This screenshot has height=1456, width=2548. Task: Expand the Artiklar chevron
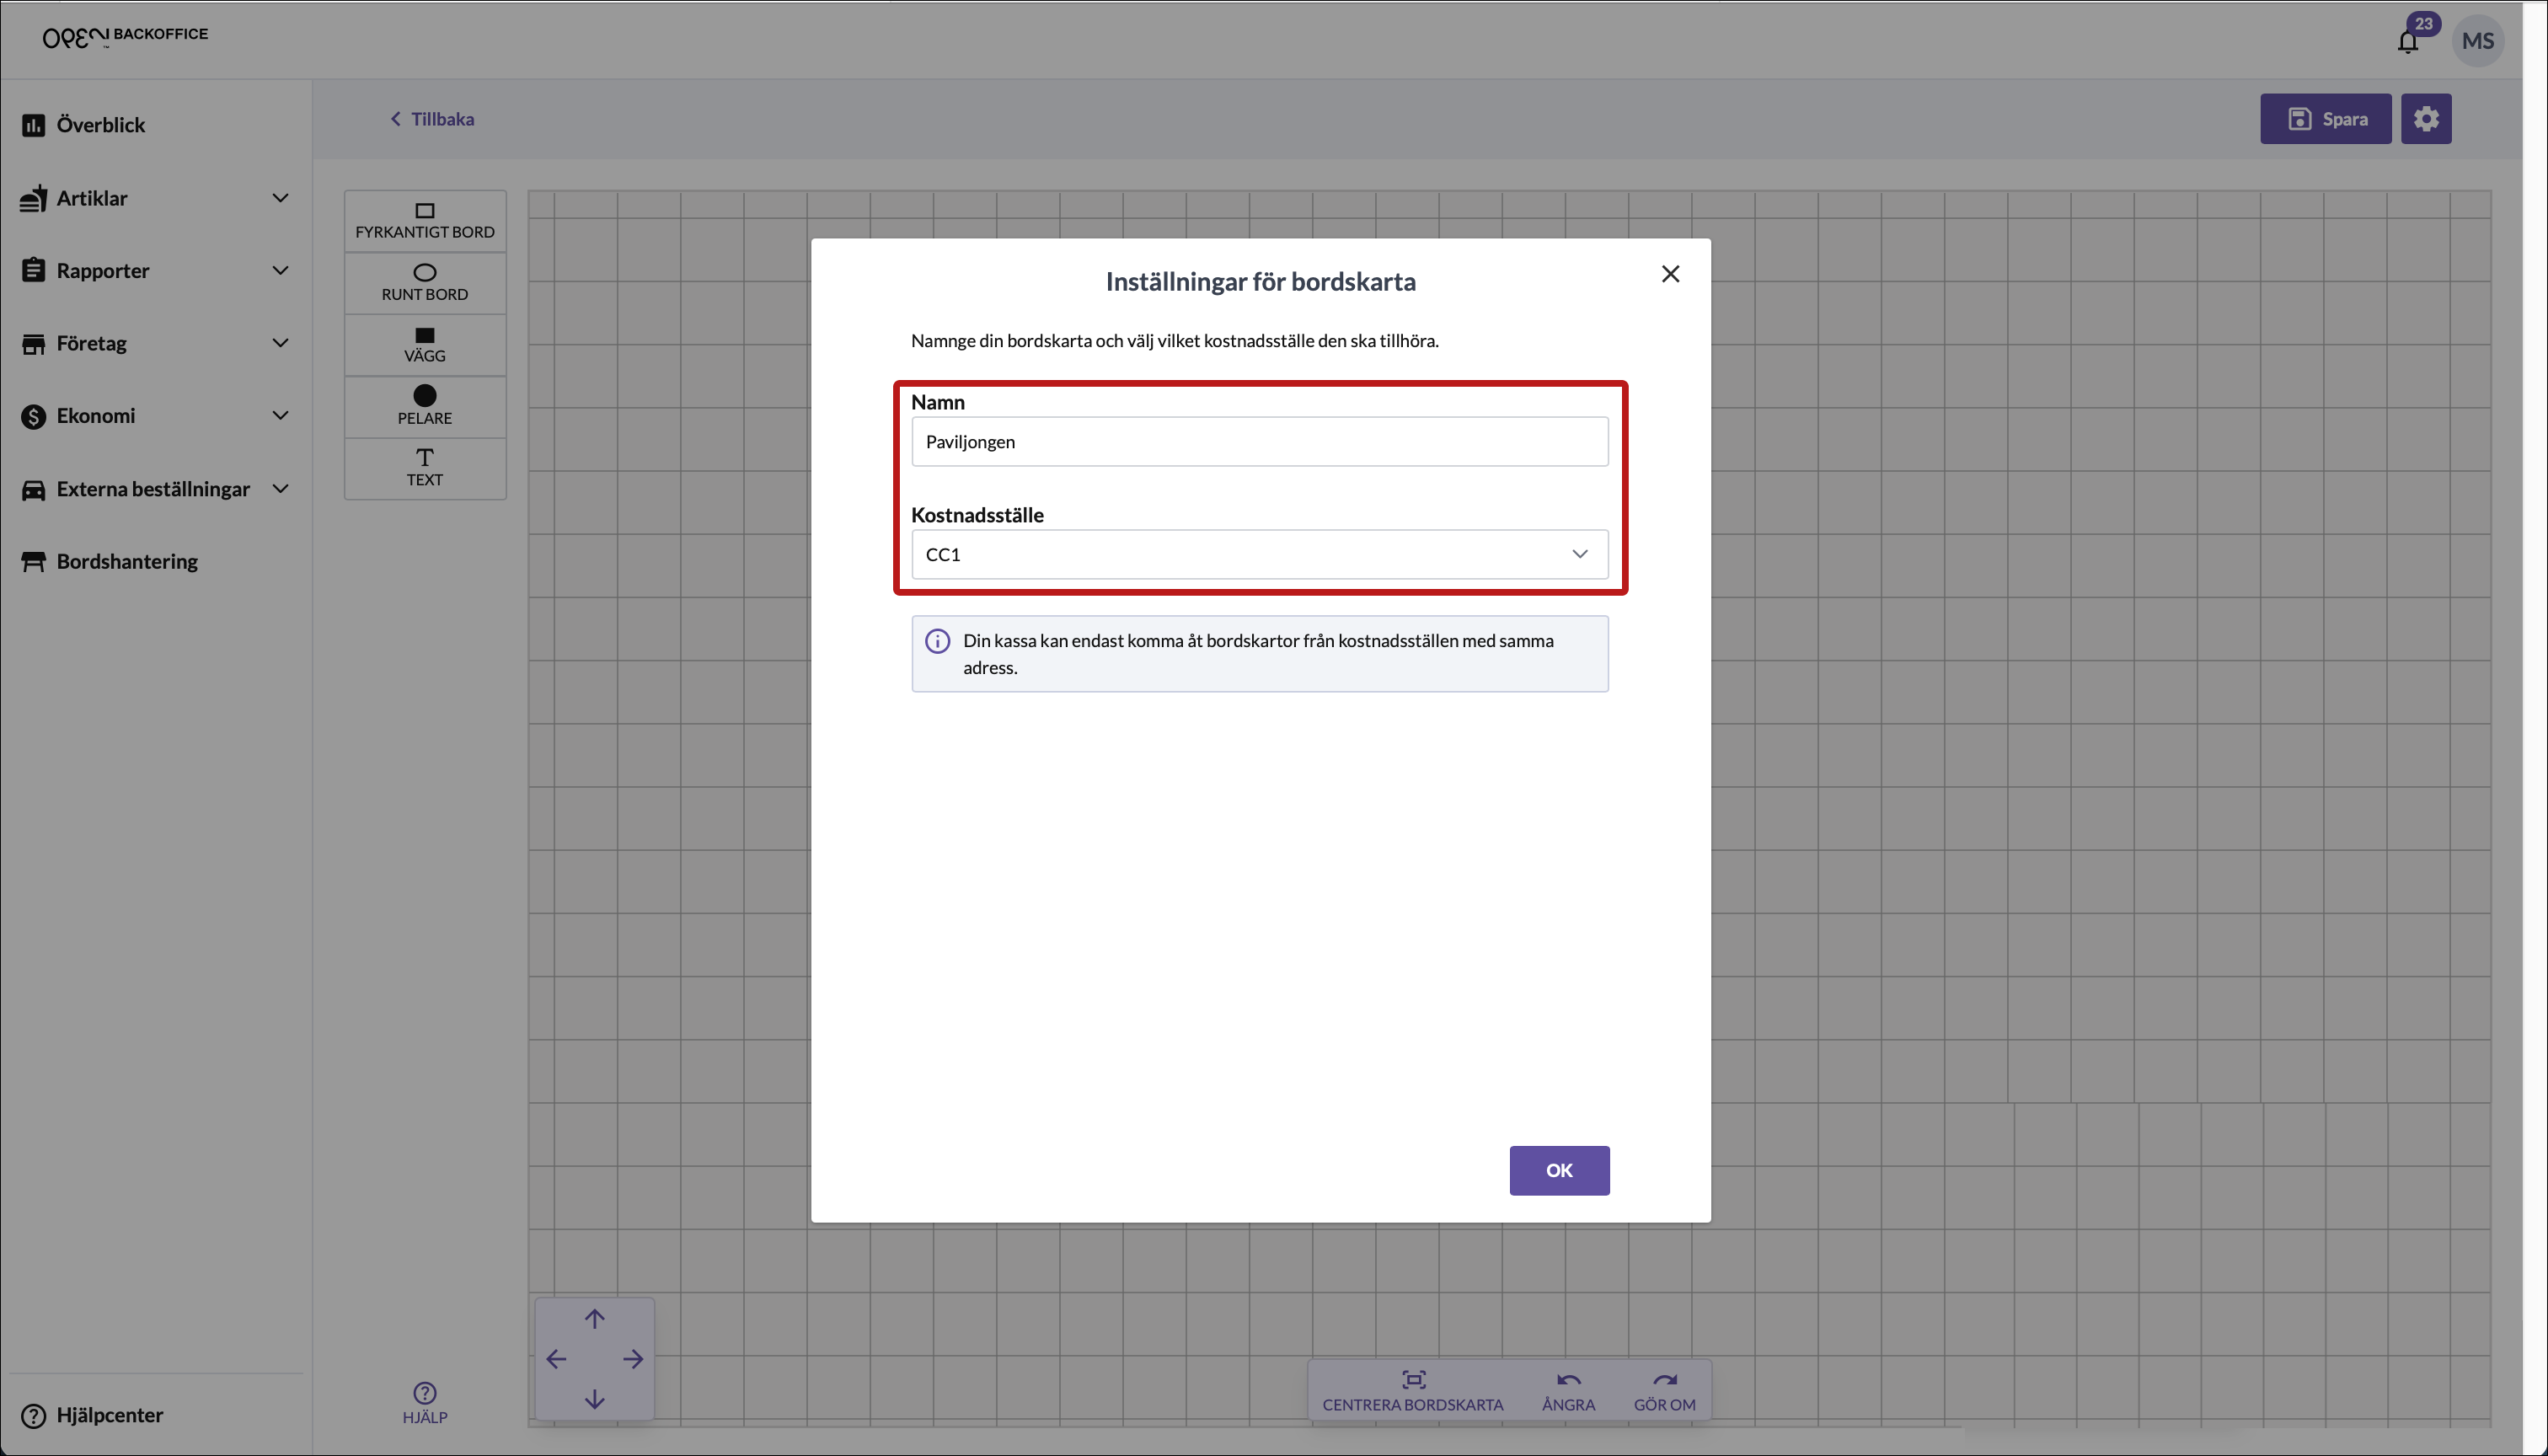(280, 198)
